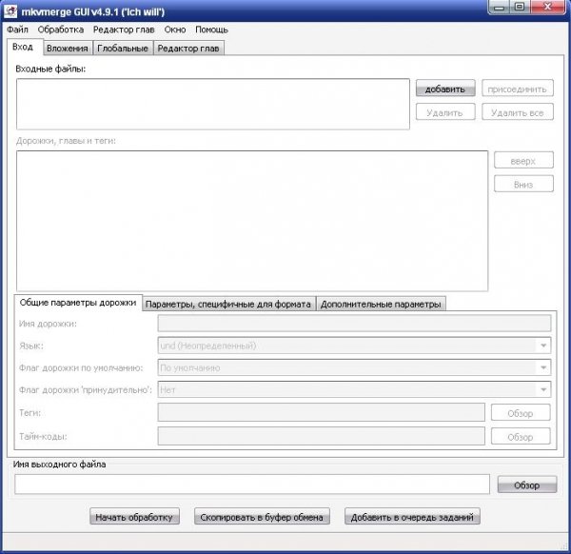The height and width of the screenshot is (554, 571).
Task: Select Общие параметры дорожки tab
Action: 78,303
